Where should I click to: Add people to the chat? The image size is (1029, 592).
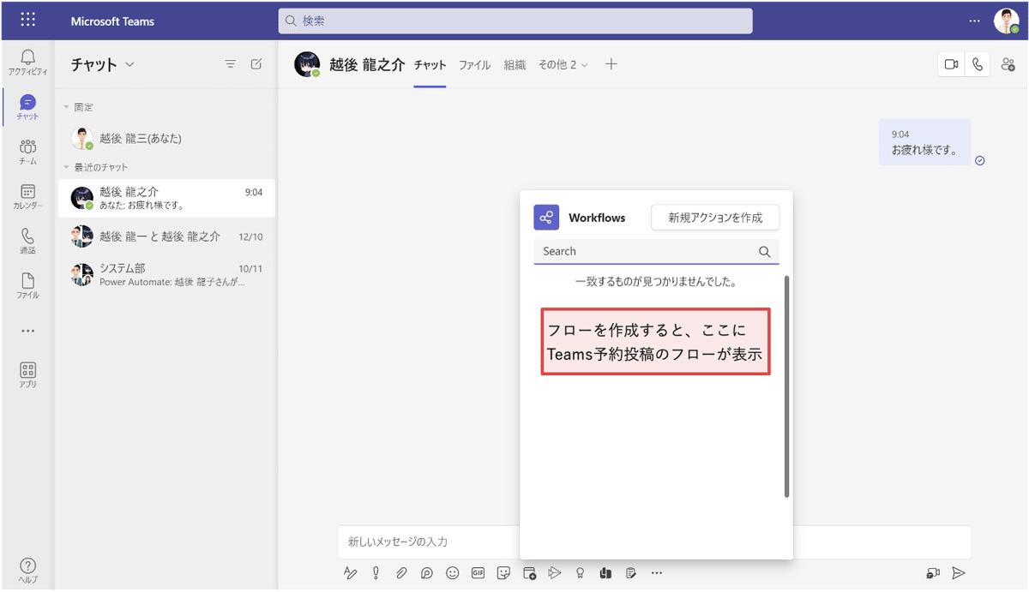1008,64
